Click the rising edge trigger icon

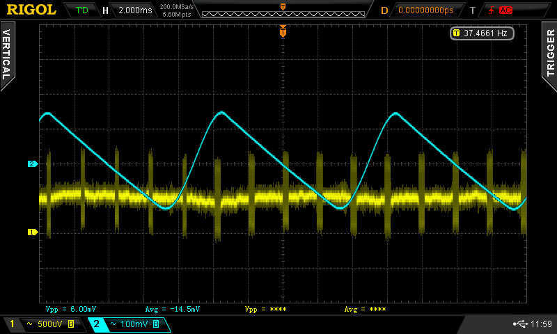[x=491, y=10]
